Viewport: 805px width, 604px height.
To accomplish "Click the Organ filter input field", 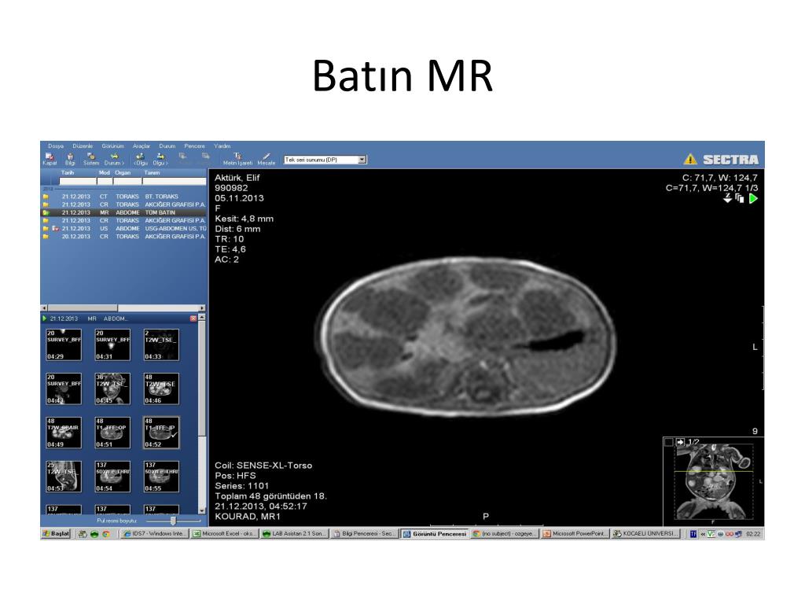I will (x=127, y=181).
